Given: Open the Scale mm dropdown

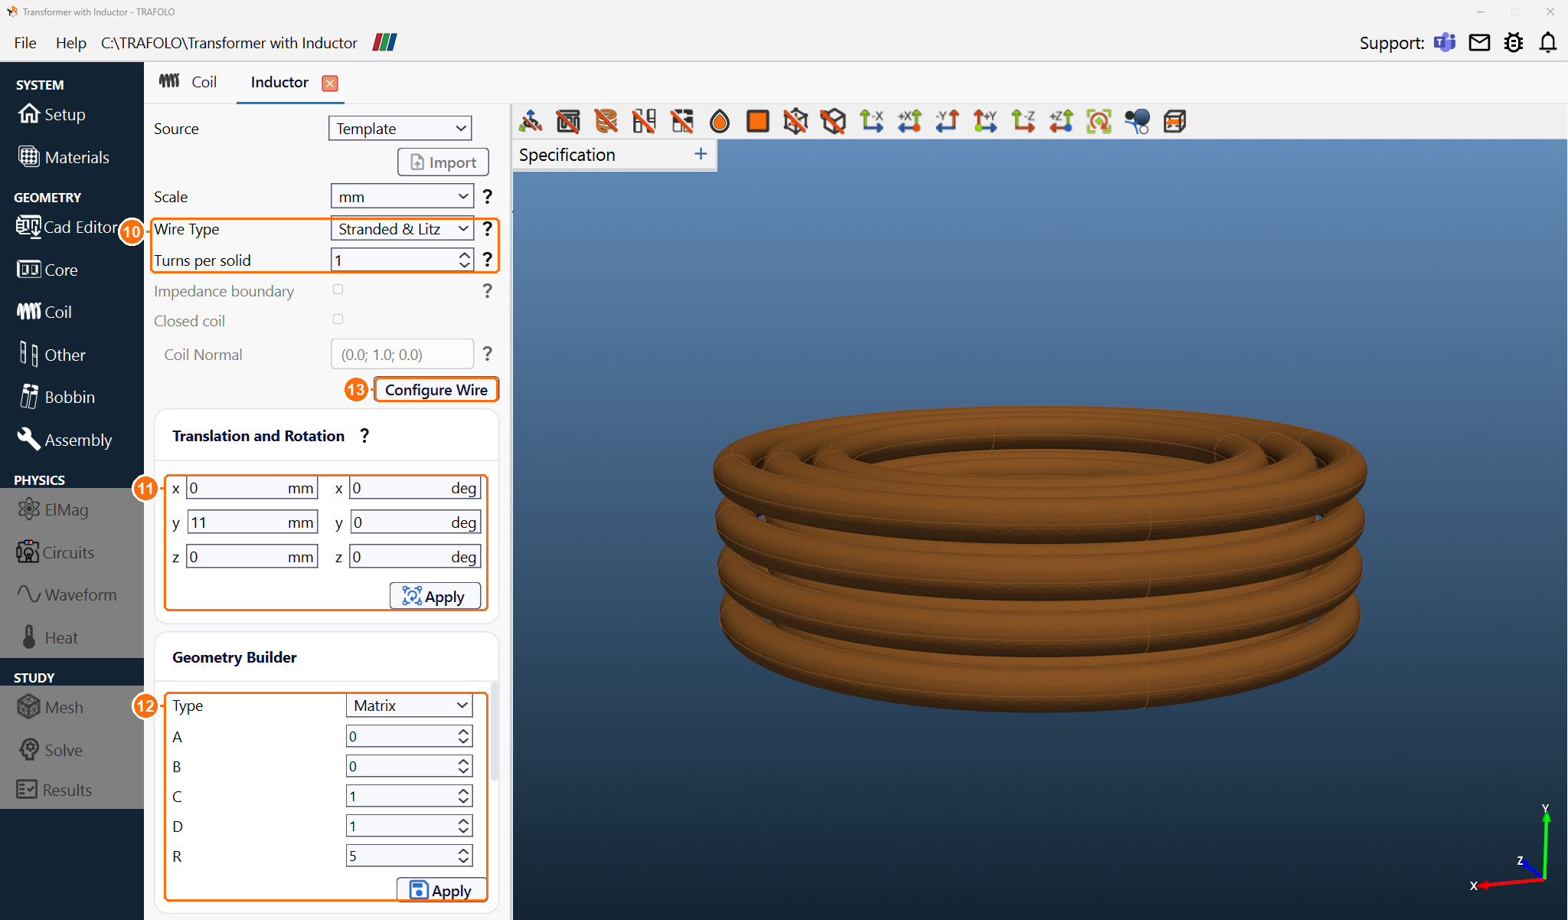Looking at the screenshot, I should 403,196.
